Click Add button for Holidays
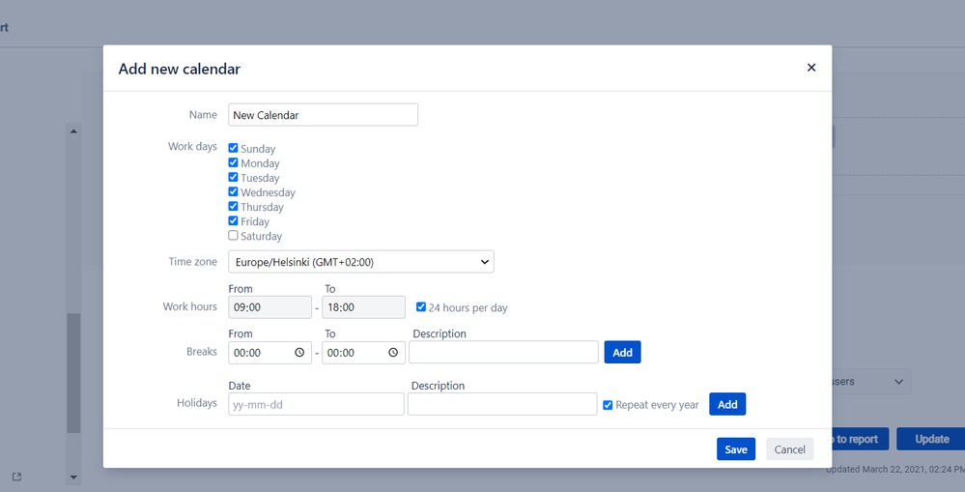965x492 pixels. (727, 404)
